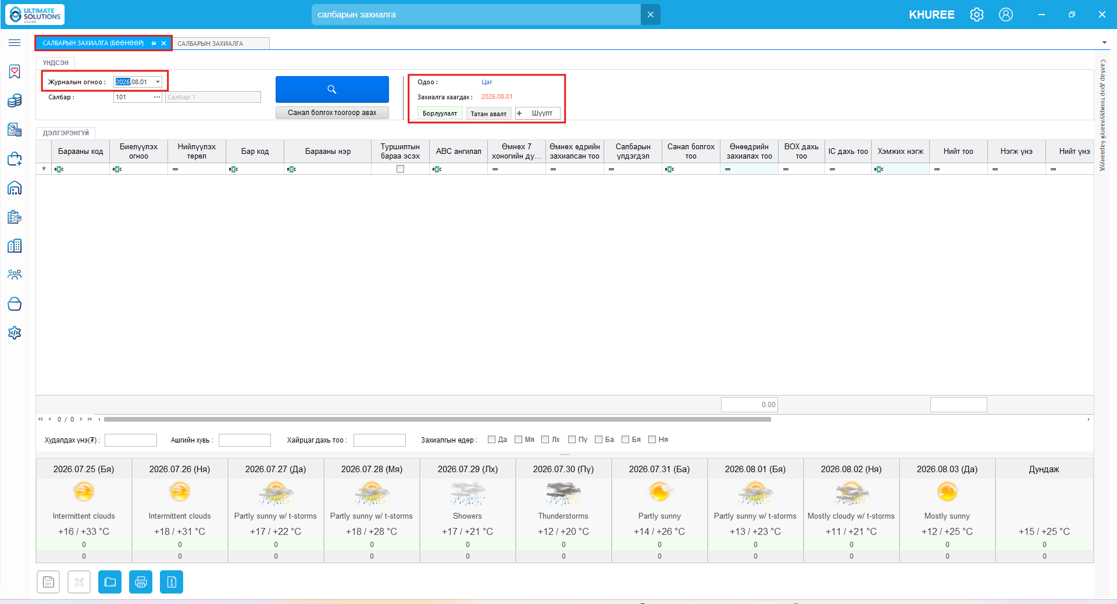This screenshot has height=604, width=1117.
Task: Select the Татан авалт tab
Action: [x=488, y=114]
